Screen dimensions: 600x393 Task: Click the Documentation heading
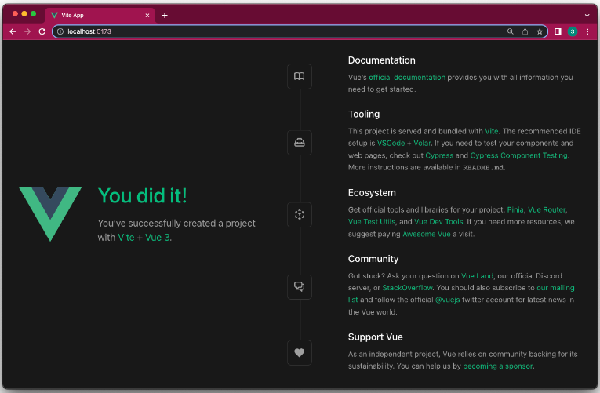pos(381,60)
